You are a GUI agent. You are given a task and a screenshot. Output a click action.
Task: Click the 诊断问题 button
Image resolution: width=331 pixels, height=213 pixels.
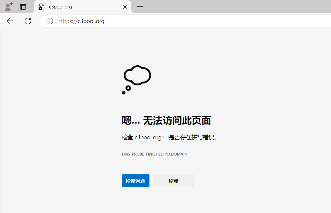click(x=136, y=181)
